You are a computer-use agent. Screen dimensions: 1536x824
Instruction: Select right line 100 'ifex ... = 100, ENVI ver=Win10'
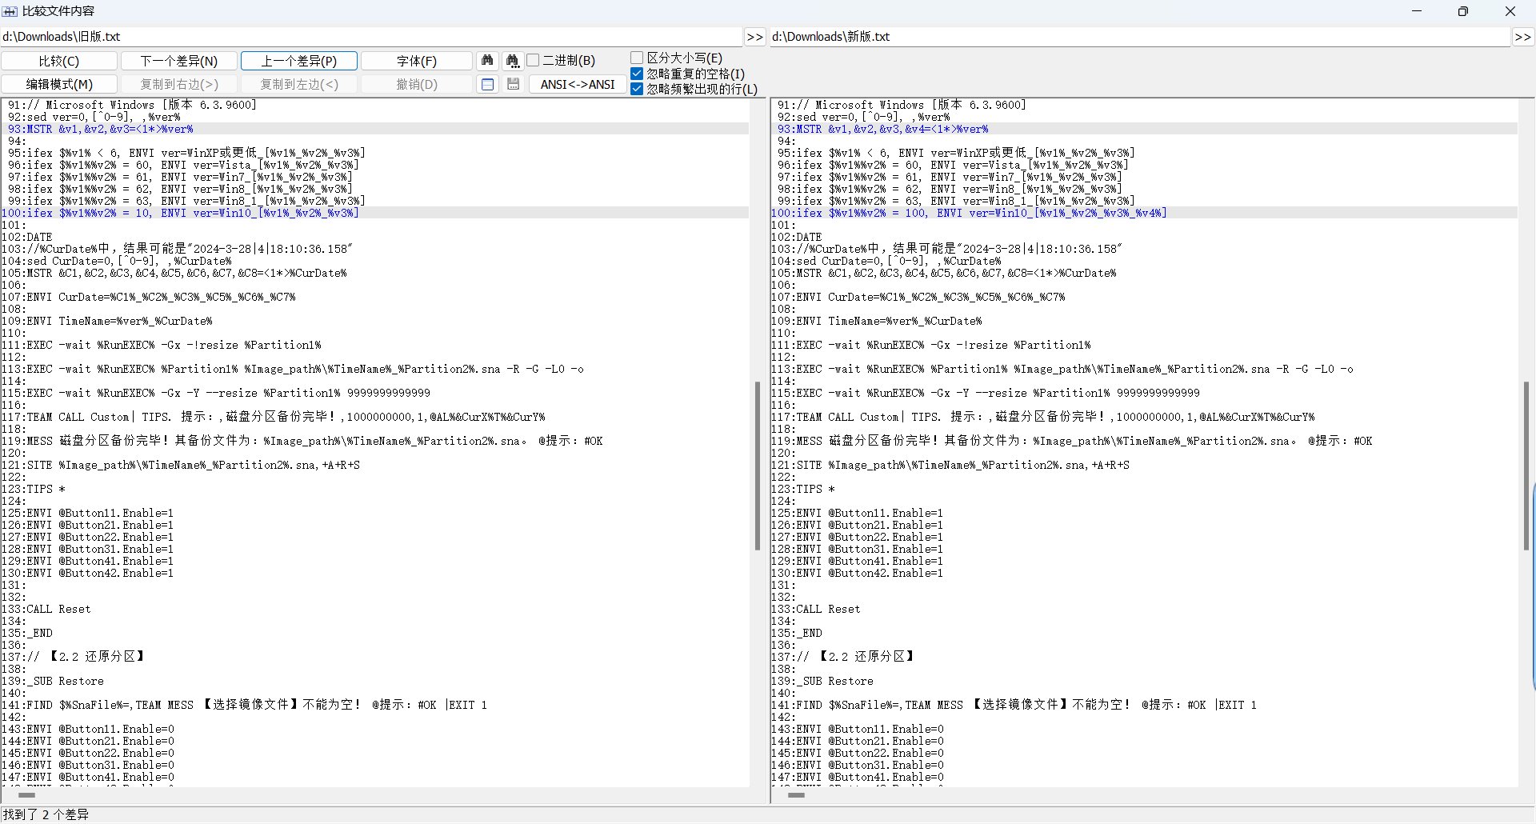click(1144, 213)
